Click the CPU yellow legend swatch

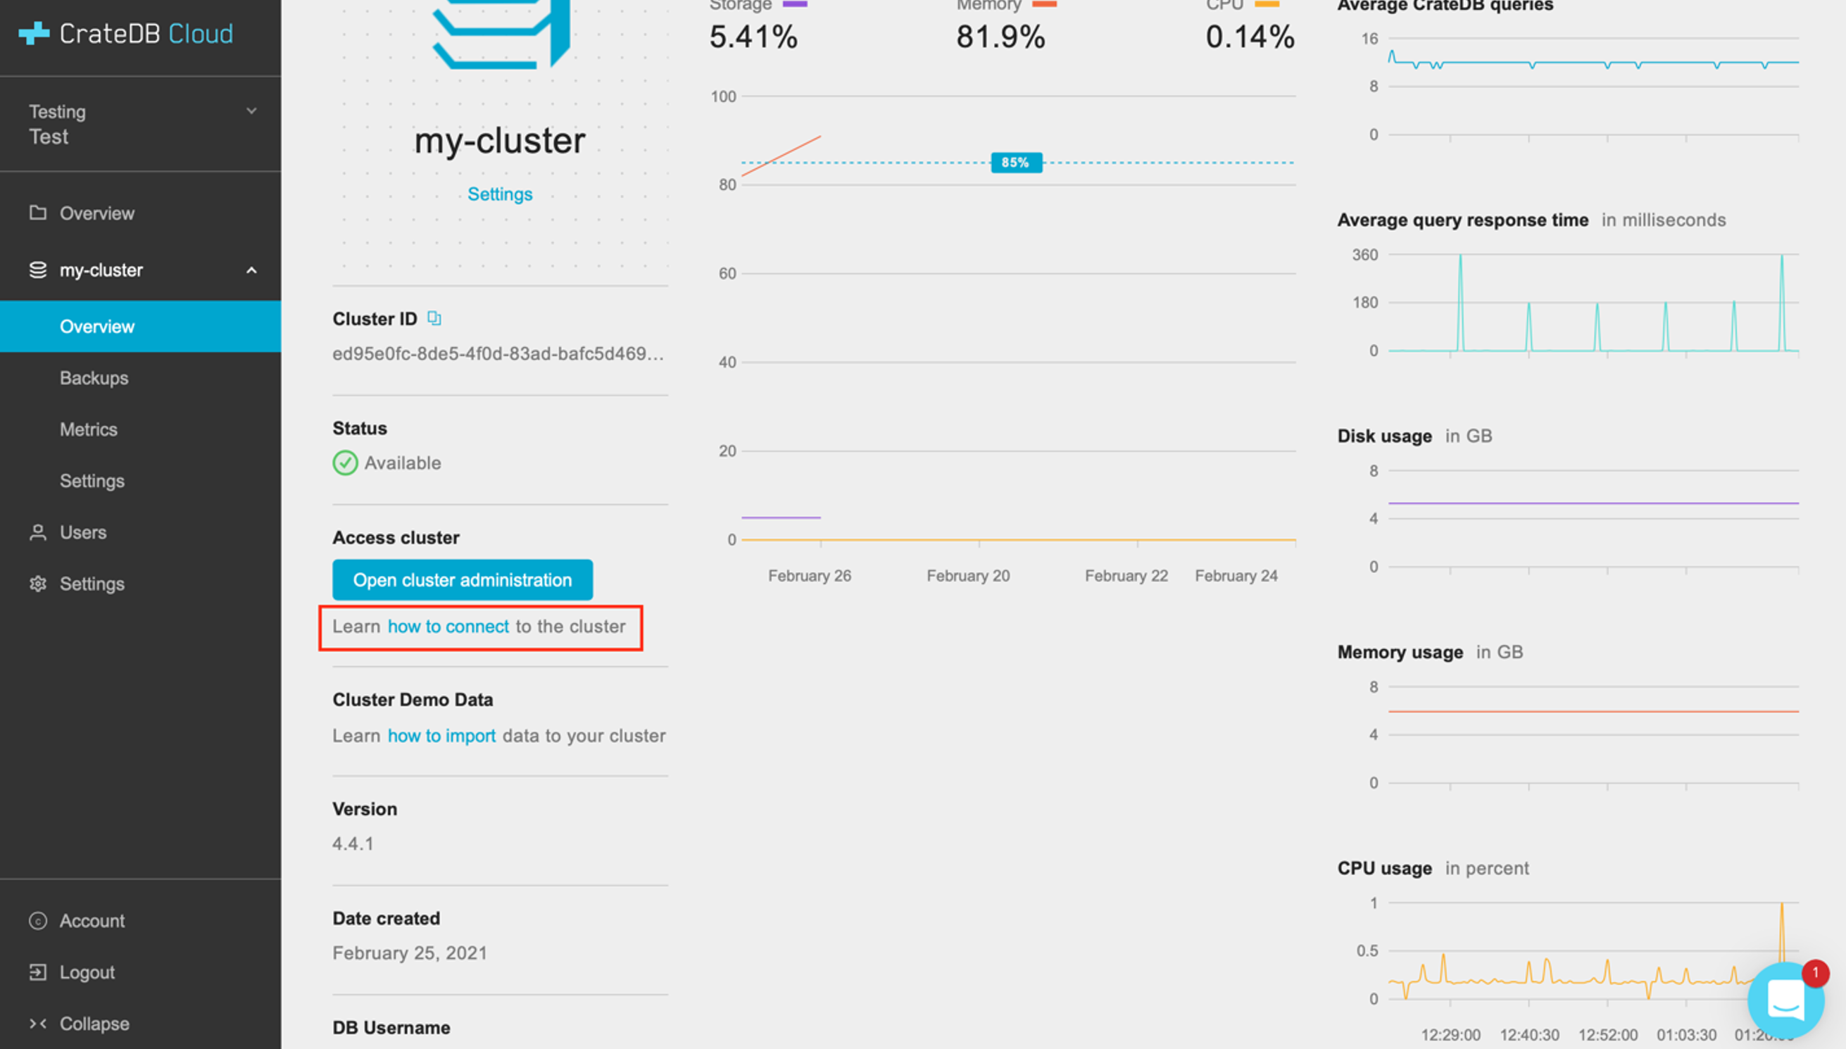tap(1268, 4)
